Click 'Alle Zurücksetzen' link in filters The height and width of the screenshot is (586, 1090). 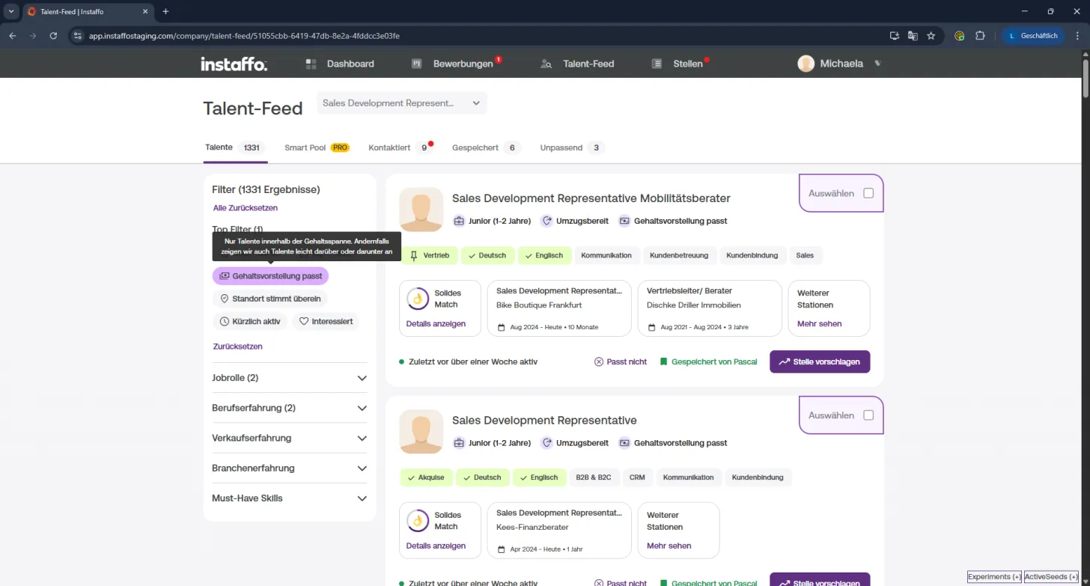click(246, 208)
